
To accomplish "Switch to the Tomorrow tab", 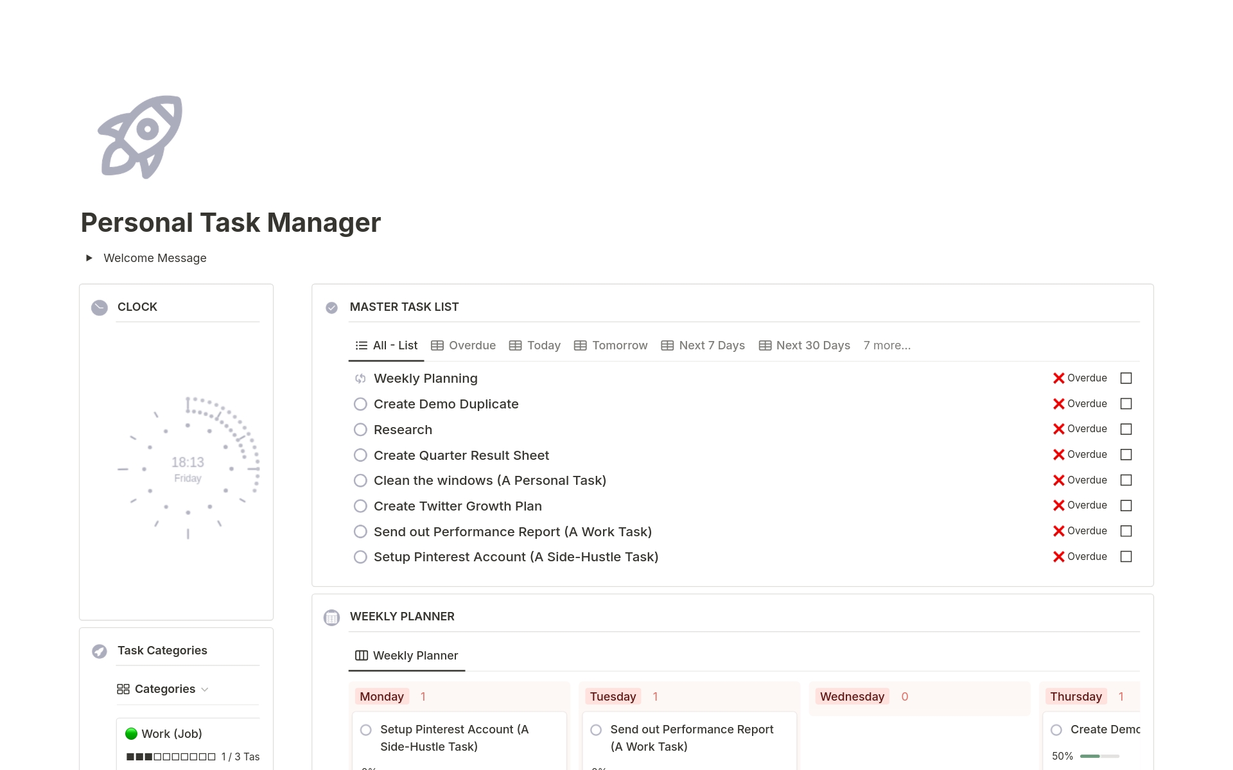I will click(618, 345).
